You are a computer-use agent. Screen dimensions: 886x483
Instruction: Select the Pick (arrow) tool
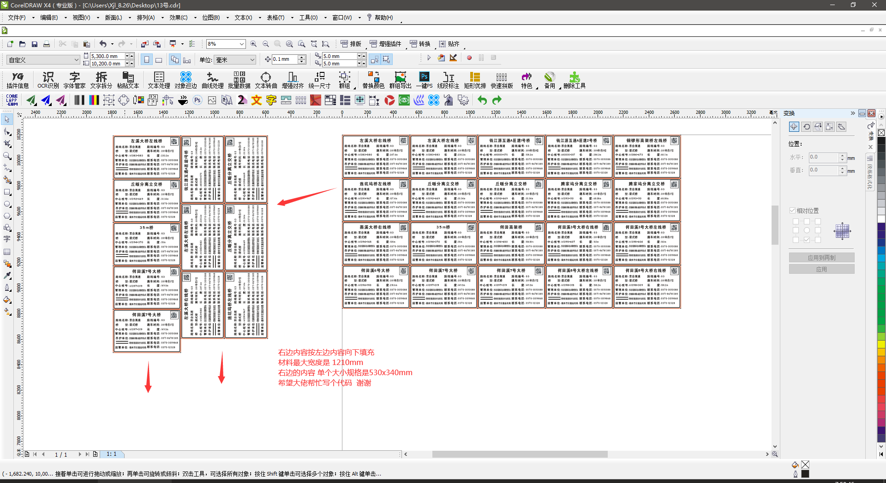click(7, 119)
